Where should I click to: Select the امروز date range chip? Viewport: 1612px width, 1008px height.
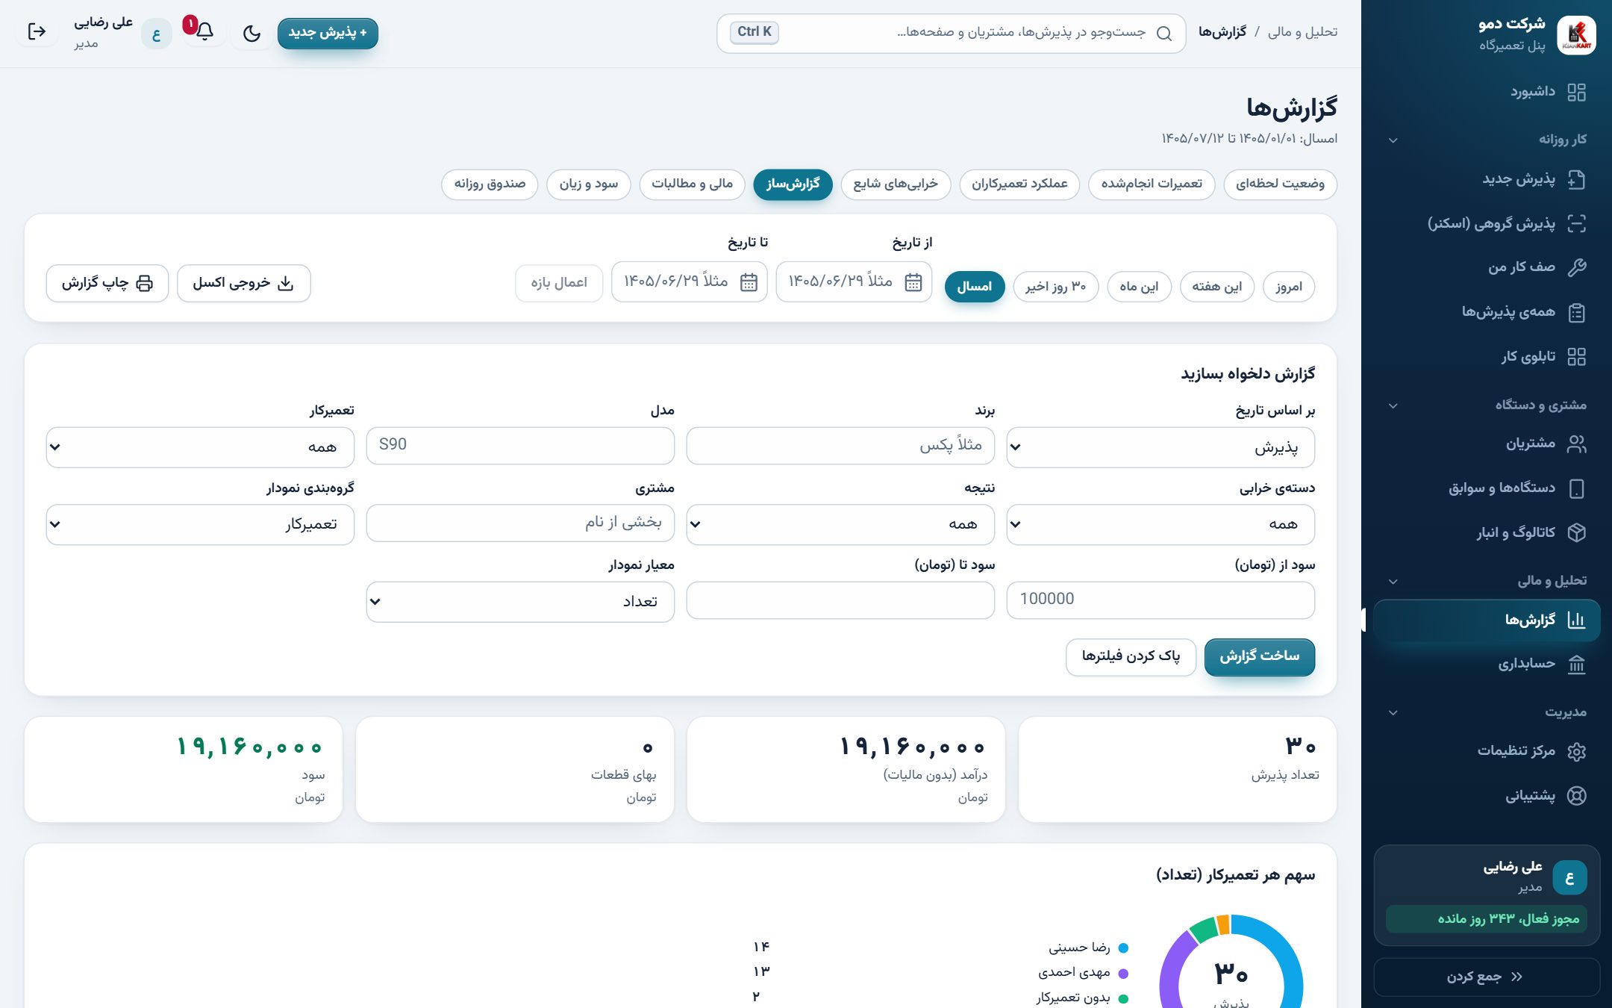[1289, 287]
